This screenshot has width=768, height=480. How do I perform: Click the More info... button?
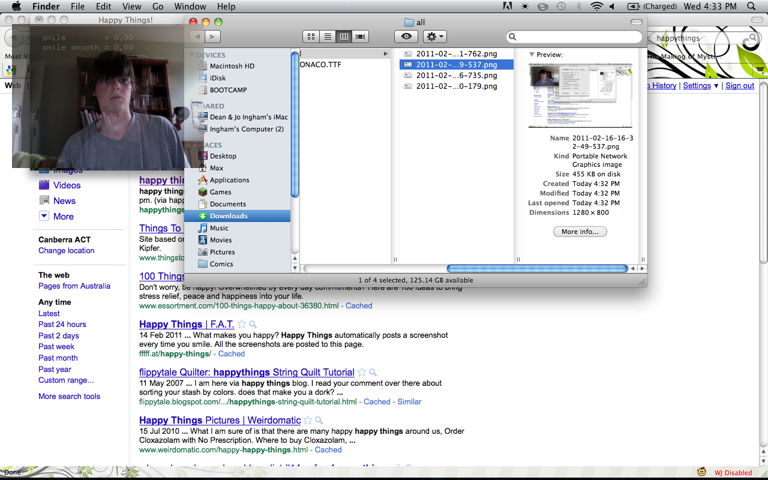coord(580,232)
